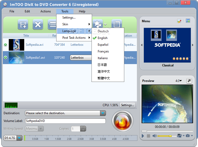Click the Volume Label input field
198x147 pixels.
click(65, 121)
